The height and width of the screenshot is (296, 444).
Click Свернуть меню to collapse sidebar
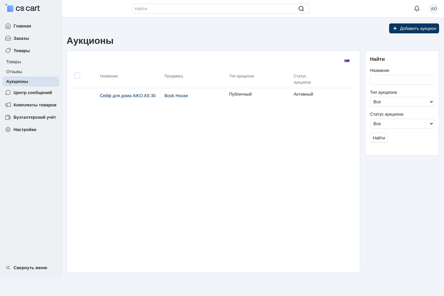click(31, 268)
